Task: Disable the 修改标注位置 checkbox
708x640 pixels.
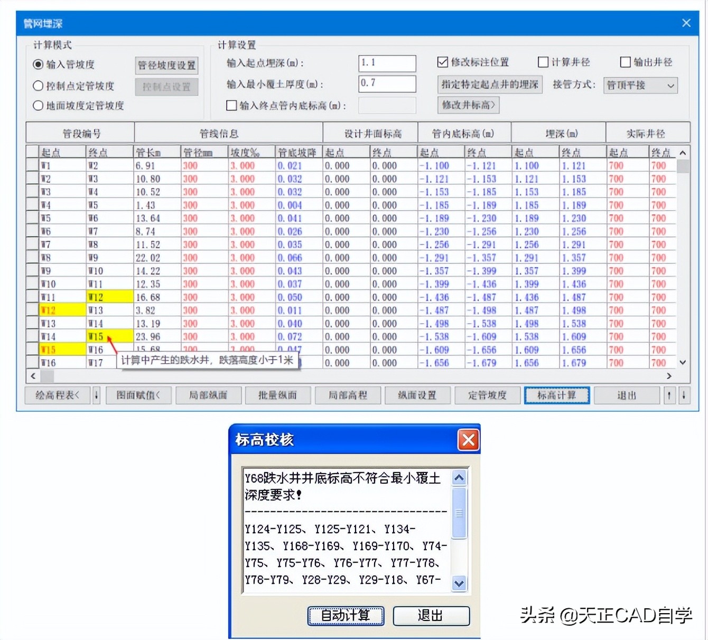Action: point(442,62)
